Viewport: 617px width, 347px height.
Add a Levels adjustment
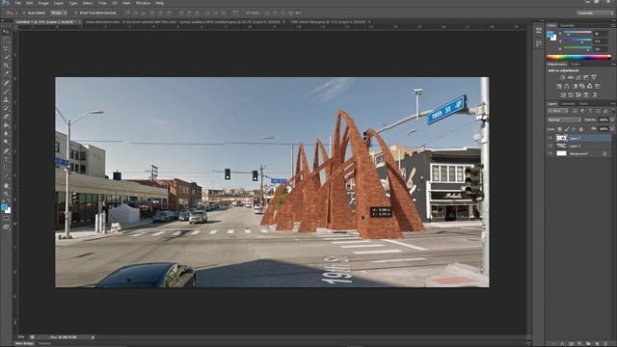571,77
